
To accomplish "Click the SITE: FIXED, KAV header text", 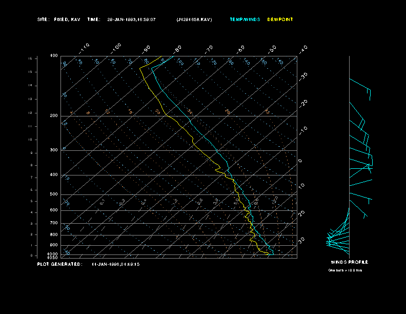I will click(x=59, y=19).
